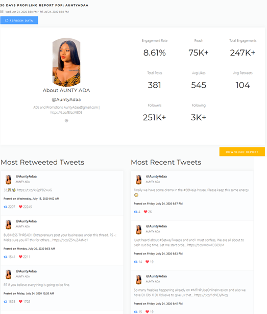
Task: Click avatar on the 33 emoji retweeted tweet
Action: pos(9,179)
